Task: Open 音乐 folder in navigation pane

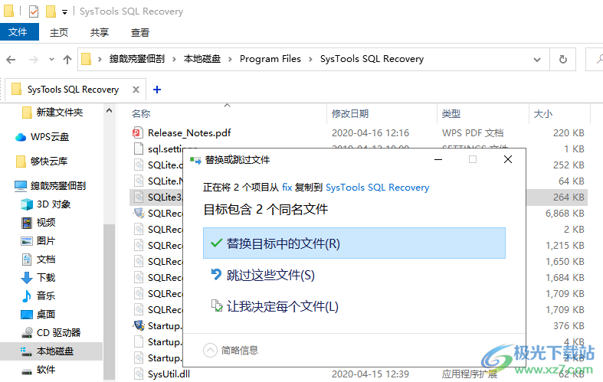Action: pos(46,296)
